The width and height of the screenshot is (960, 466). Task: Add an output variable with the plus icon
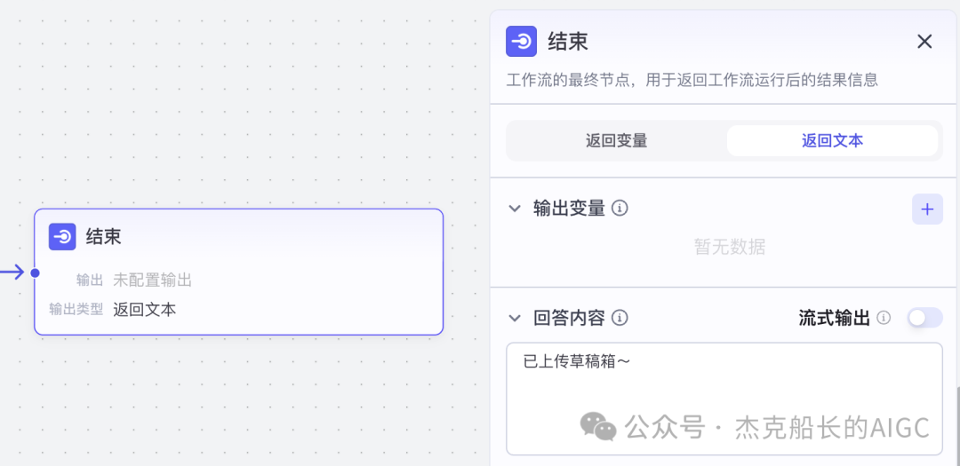[x=927, y=209]
